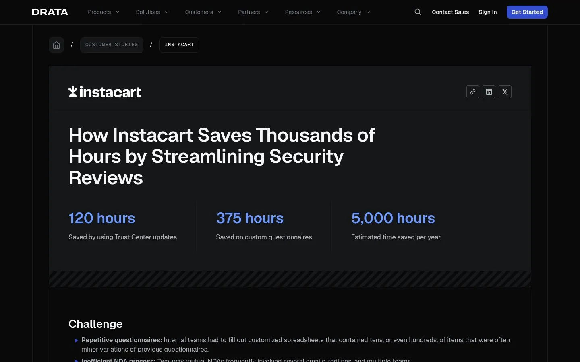Open the Resources menu

coord(298,12)
